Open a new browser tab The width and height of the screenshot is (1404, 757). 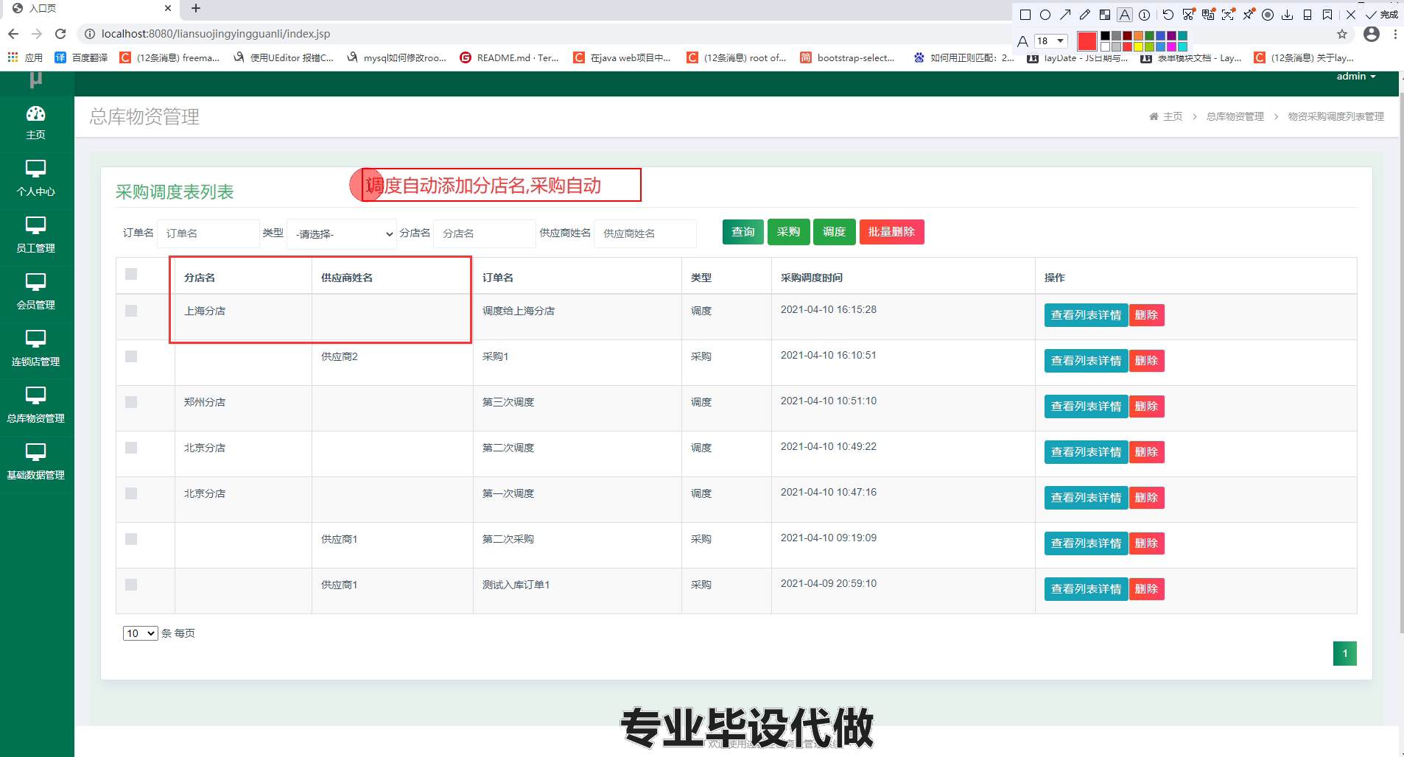point(196,9)
